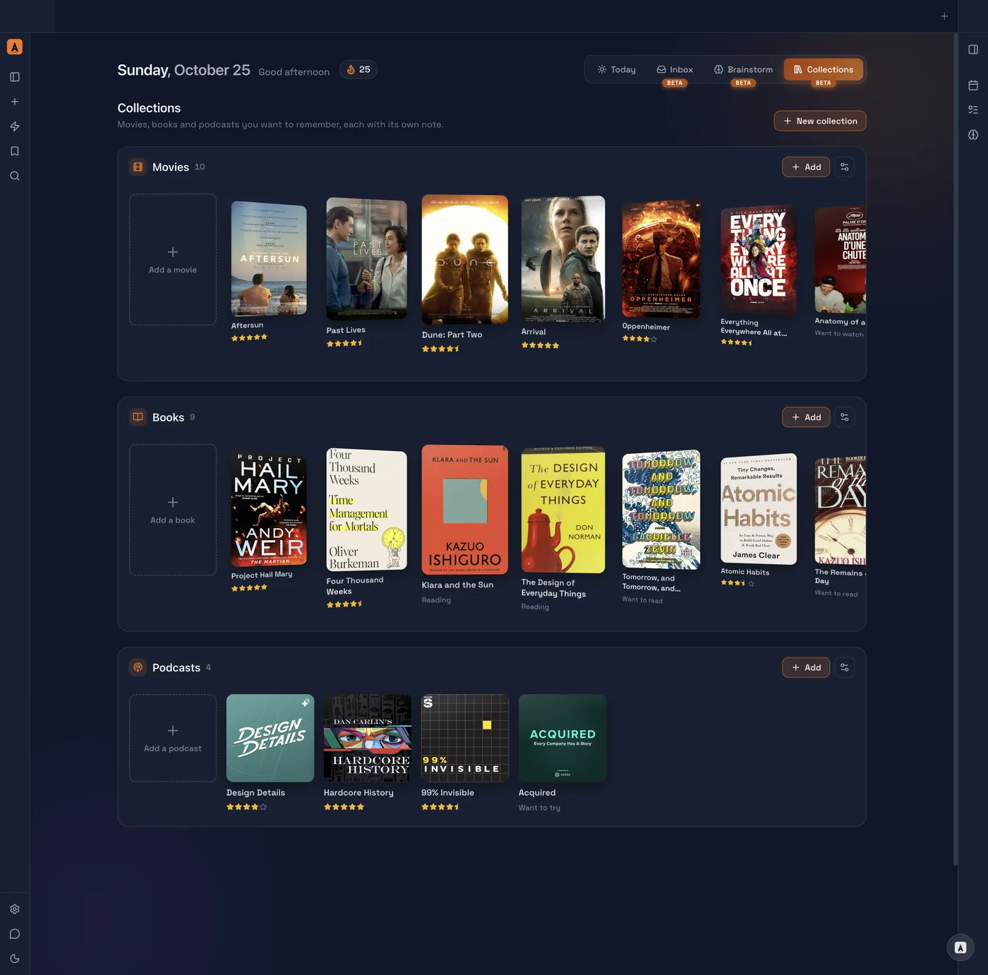Open the Dune: Part Two poster

465,259
